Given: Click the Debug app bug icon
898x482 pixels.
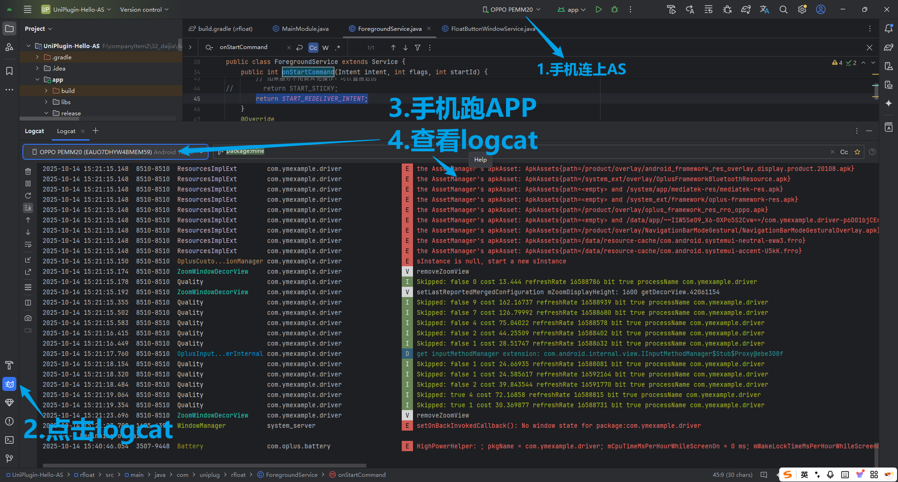Looking at the screenshot, I should tap(615, 9).
